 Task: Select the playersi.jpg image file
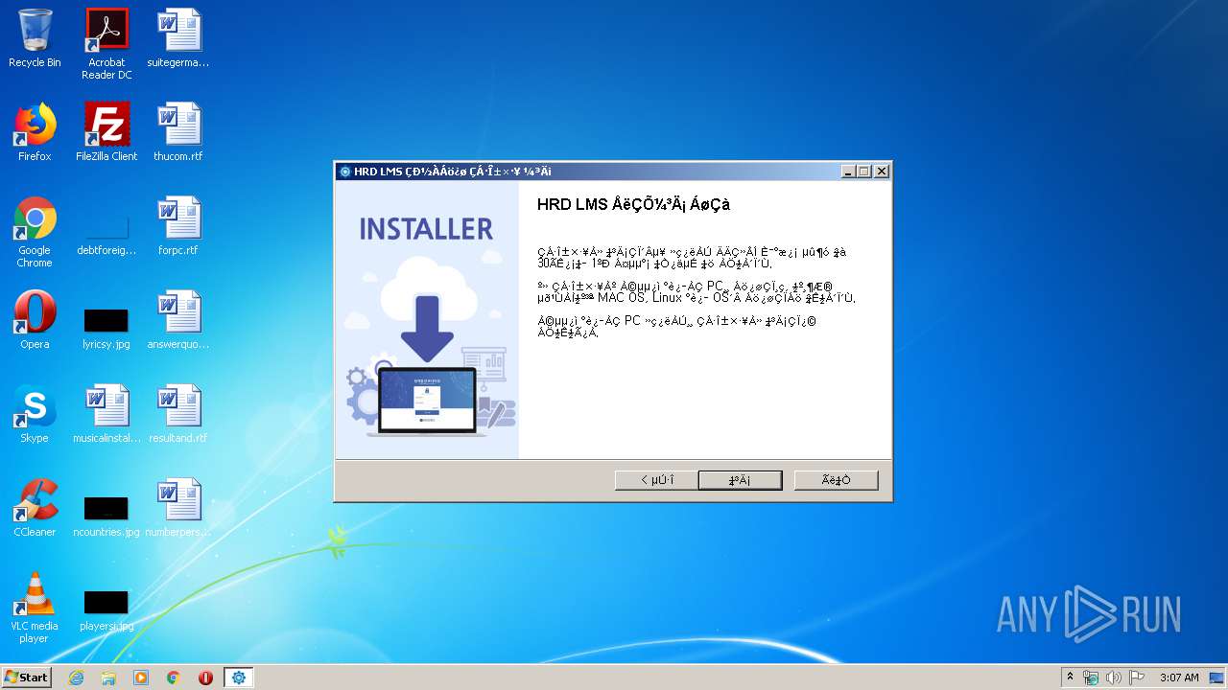point(106,611)
